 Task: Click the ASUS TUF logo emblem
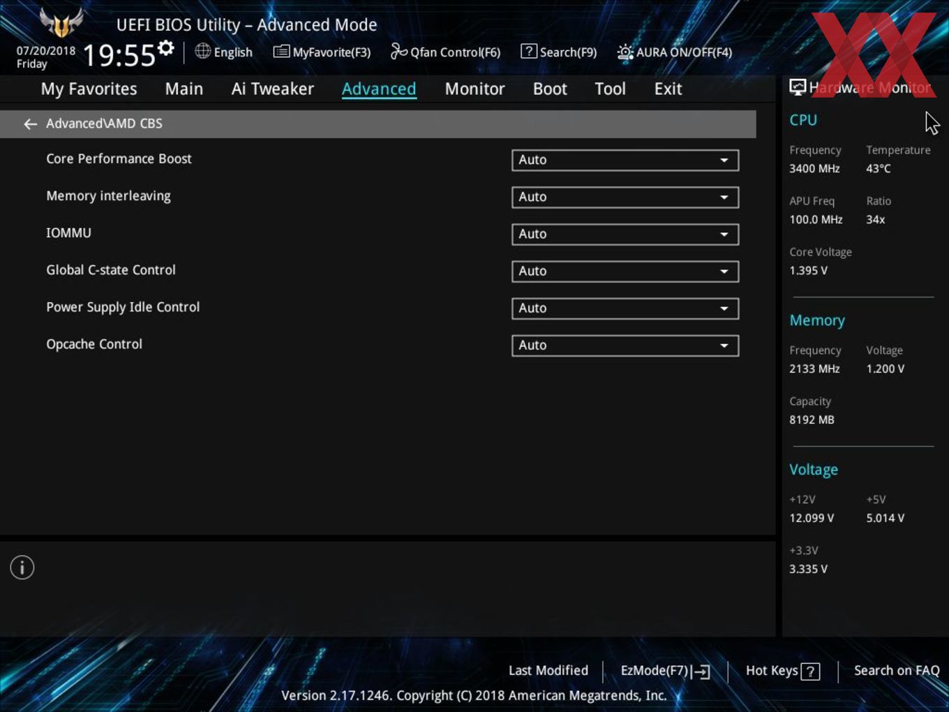coord(61,22)
